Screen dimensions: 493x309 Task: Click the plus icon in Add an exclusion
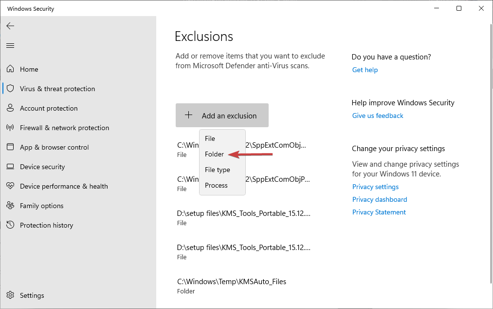(x=189, y=115)
